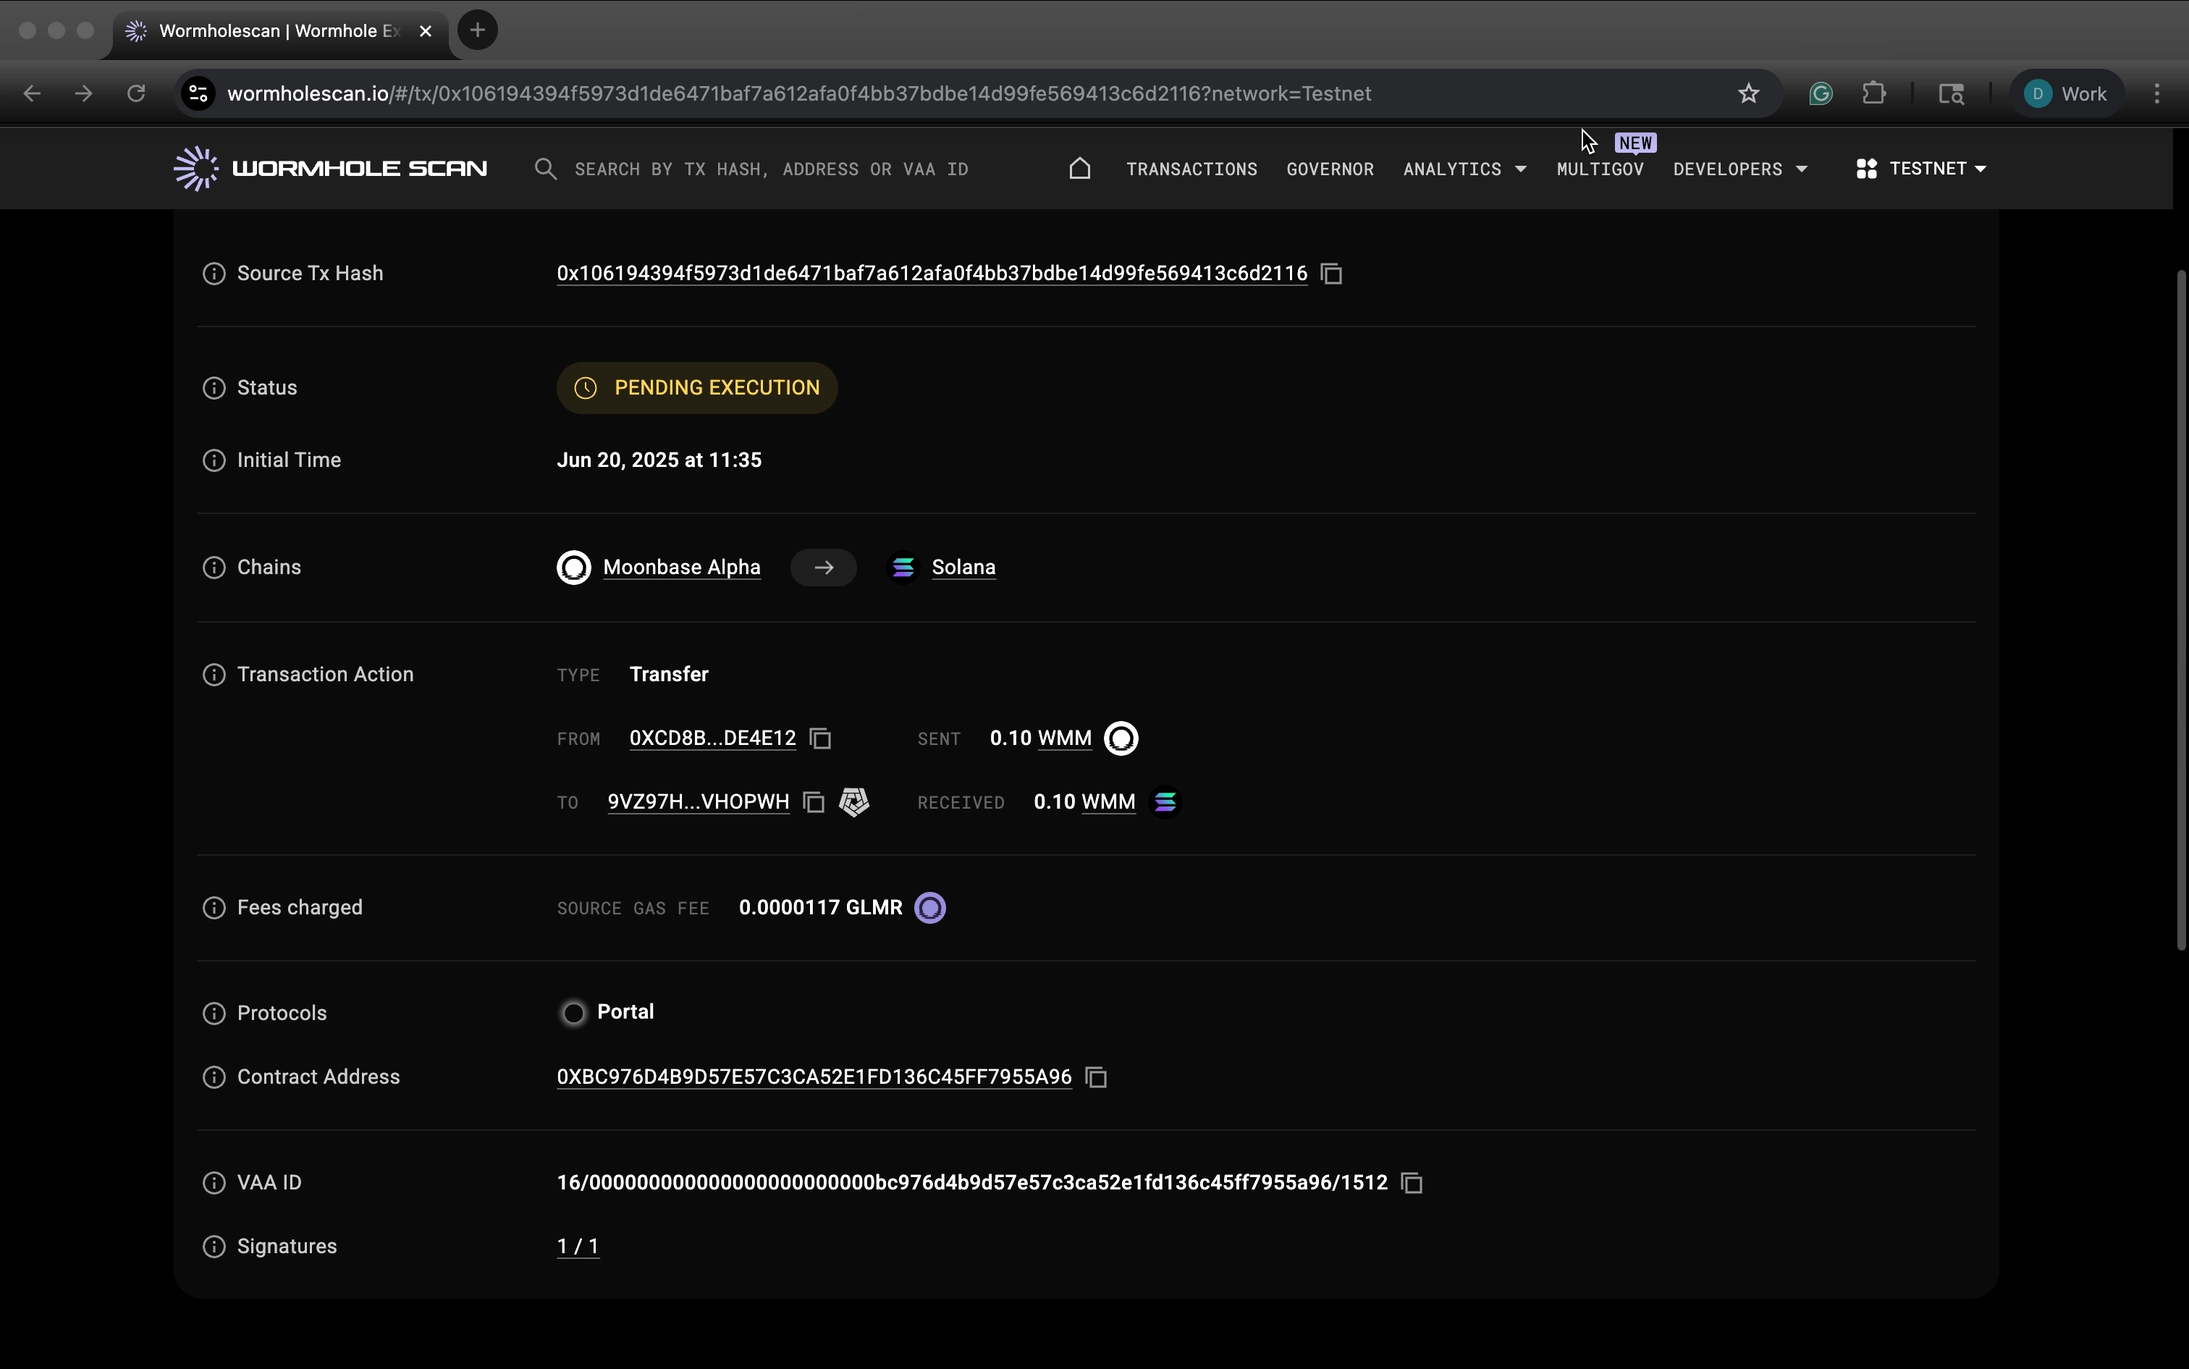
Task: Click info icon beside Status
Action: tap(214, 387)
